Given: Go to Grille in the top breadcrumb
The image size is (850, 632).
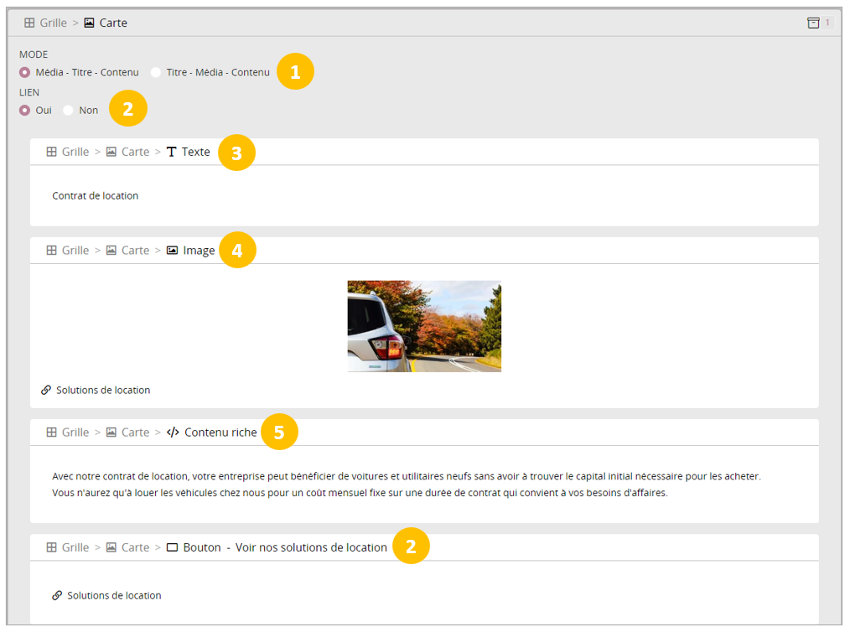Looking at the screenshot, I should 54,23.
